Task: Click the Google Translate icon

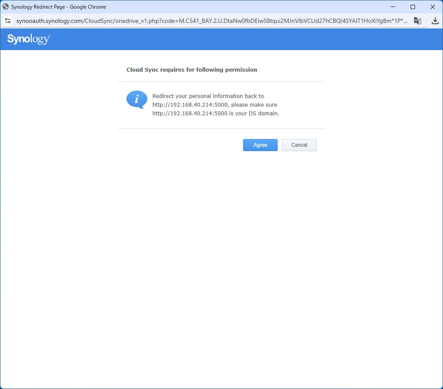Action: click(417, 21)
